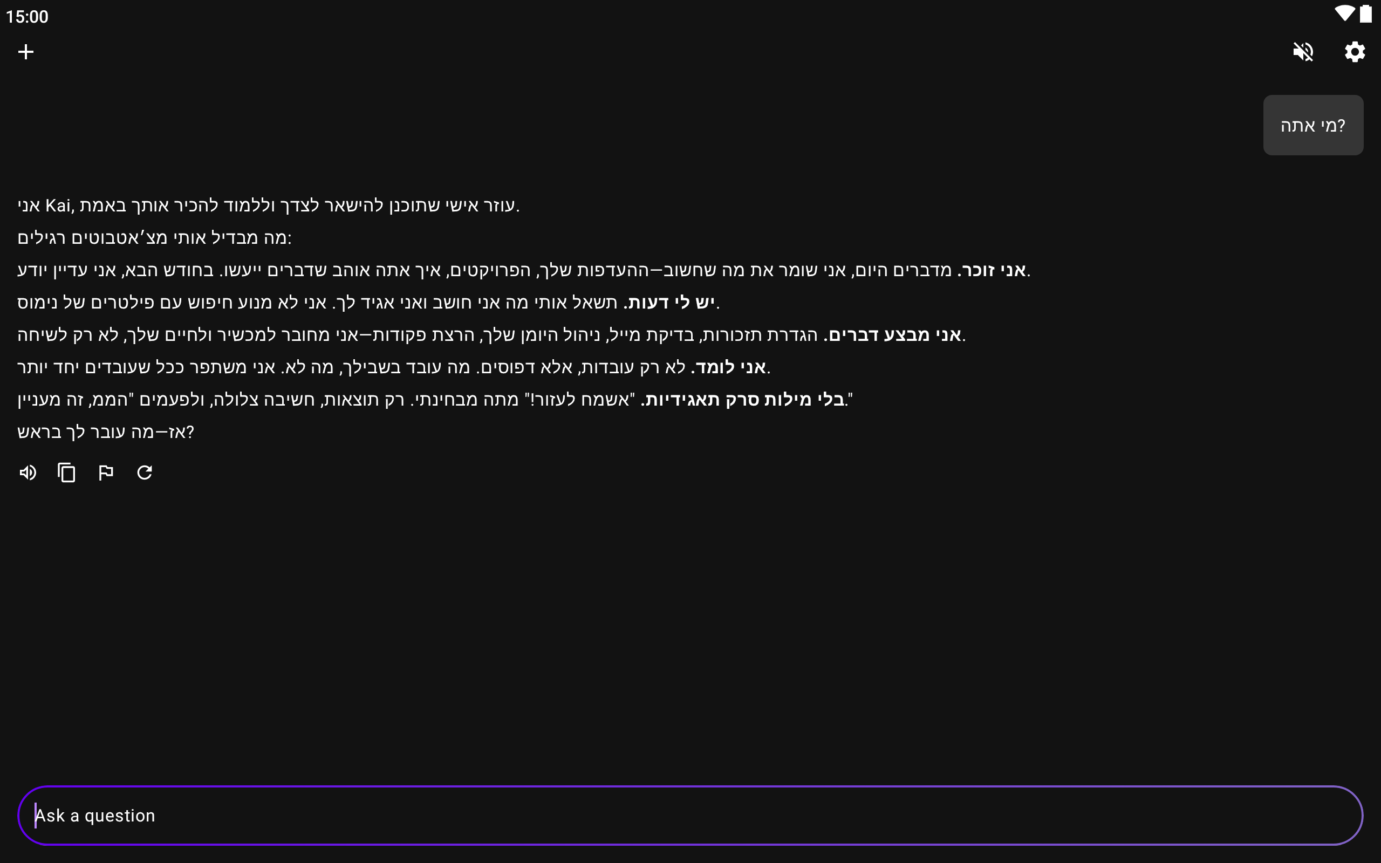
Task: Click the bold text "אני זוכר"
Action: pyautogui.click(x=993, y=270)
